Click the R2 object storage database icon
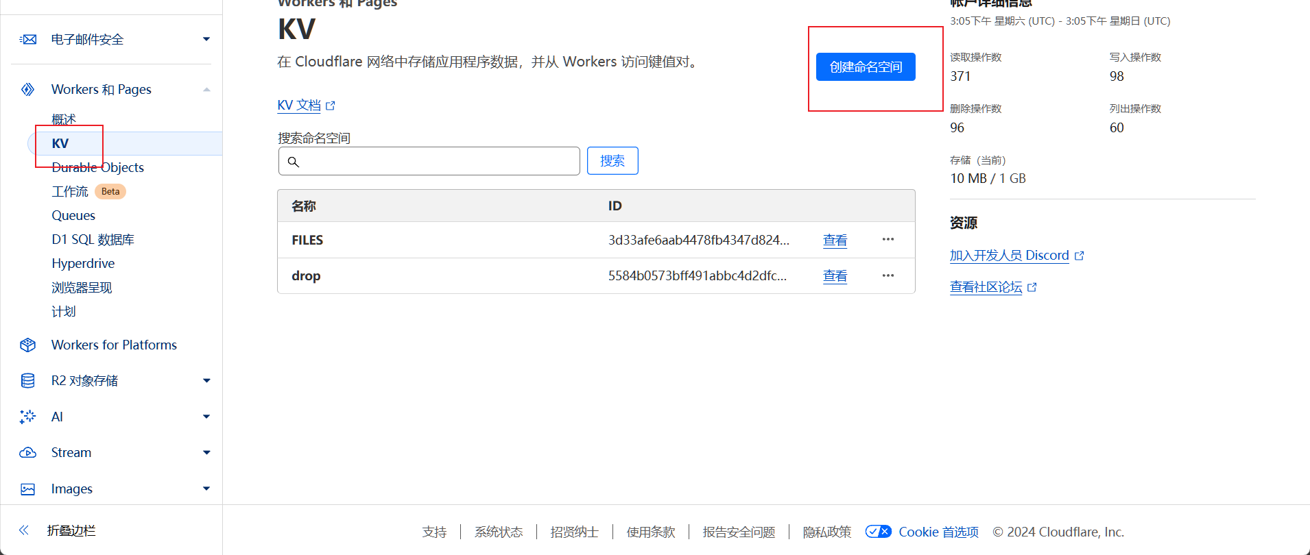The image size is (1310, 555). (28, 381)
